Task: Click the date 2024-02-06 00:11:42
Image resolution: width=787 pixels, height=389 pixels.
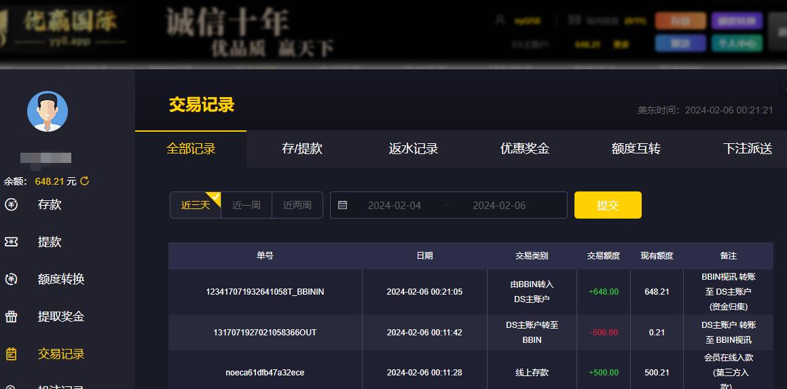Action: pyautogui.click(x=424, y=332)
